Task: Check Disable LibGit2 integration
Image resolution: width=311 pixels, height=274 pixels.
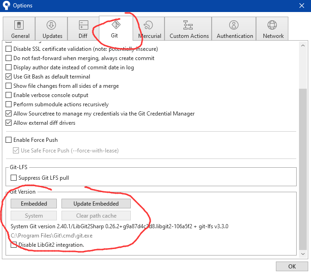Action: click(13, 244)
